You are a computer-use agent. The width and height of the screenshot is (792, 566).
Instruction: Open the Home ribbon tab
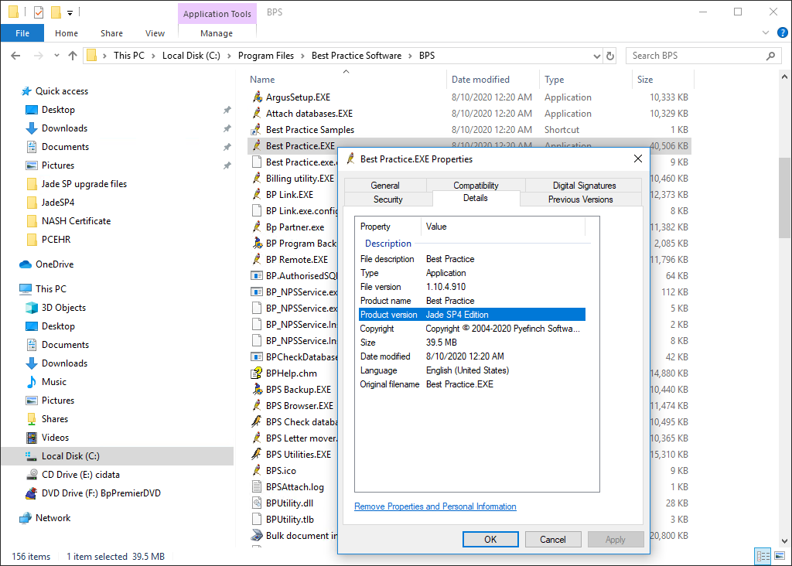point(67,33)
